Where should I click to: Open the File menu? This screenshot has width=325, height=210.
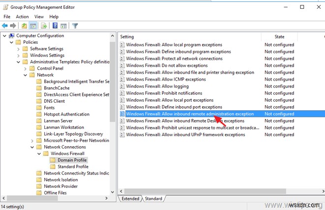tap(7, 17)
